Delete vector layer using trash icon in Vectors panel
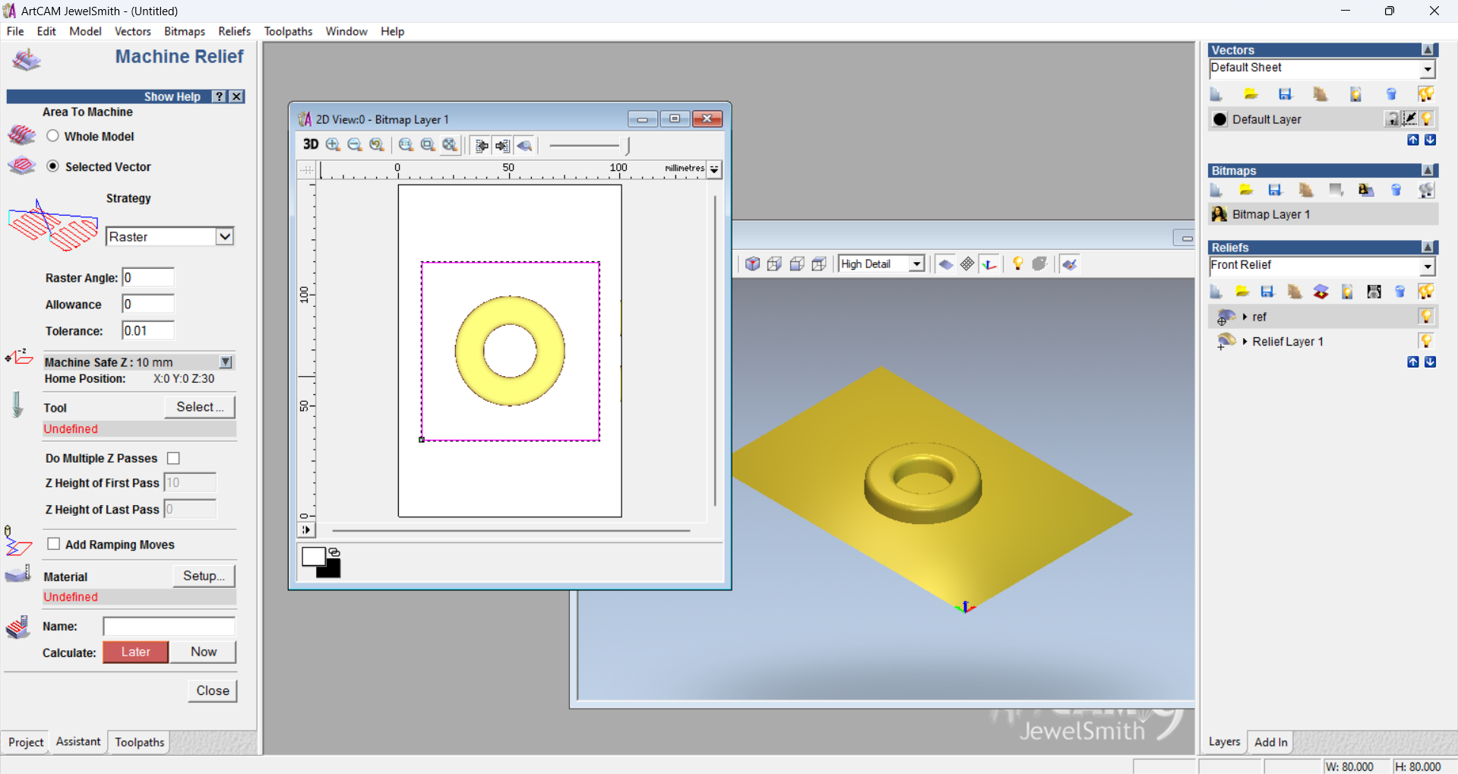The width and height of the screenshot is (1458, 774). click(x=1392, y=94)
